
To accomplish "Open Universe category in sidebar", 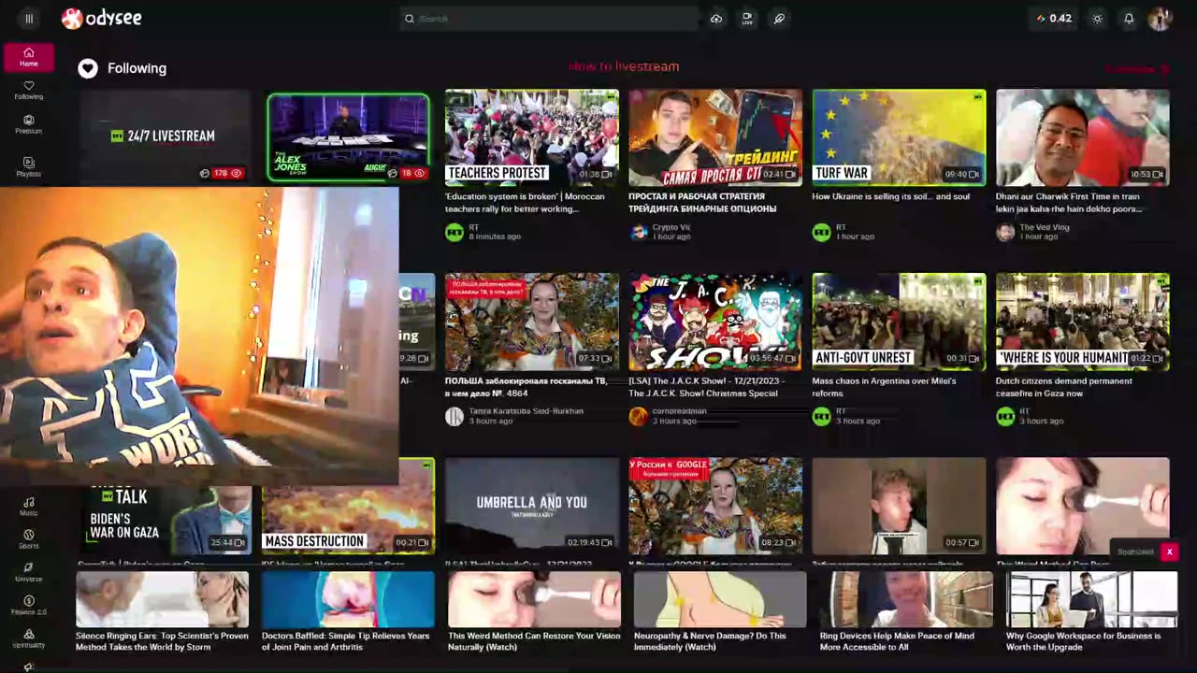I will [x=29, y=572].
